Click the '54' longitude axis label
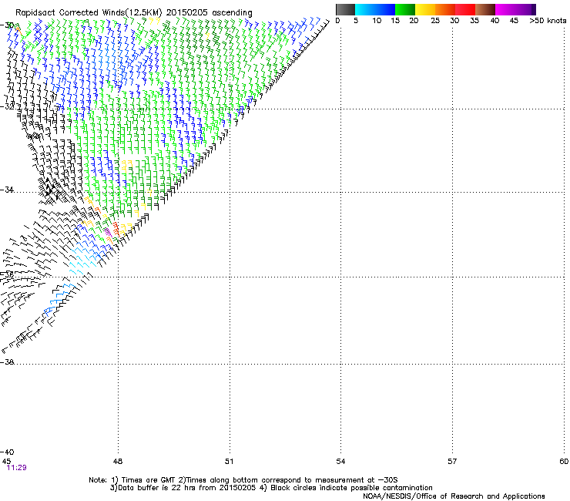 pos(340,462)
